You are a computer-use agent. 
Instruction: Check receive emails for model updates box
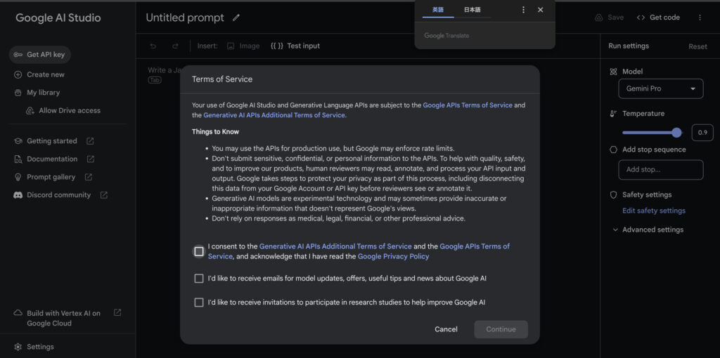(199, 279)
